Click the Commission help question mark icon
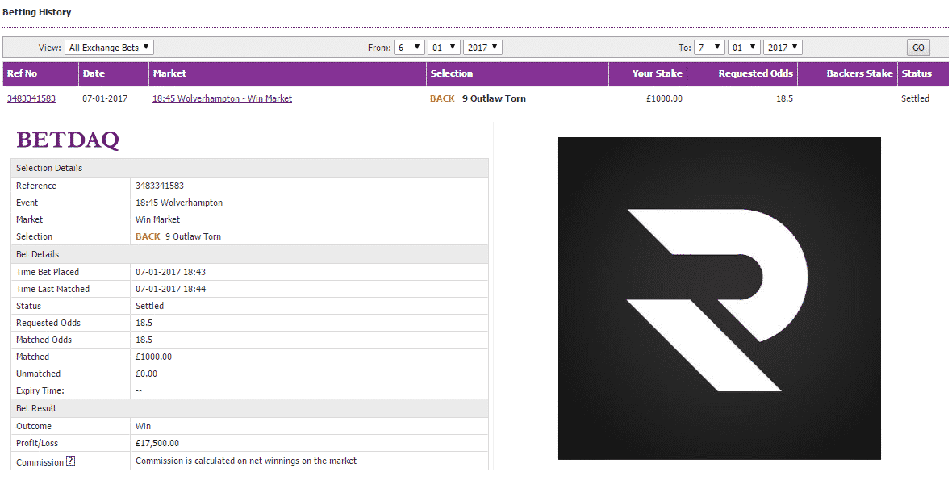The height and width of the screenshot is (497, 952). pos(70,461)
